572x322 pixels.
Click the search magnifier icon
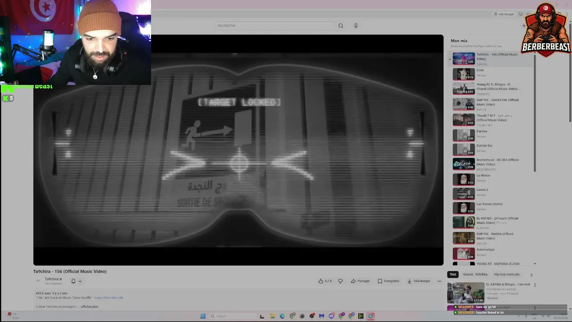pyautogui.click(x=341, y=25)
